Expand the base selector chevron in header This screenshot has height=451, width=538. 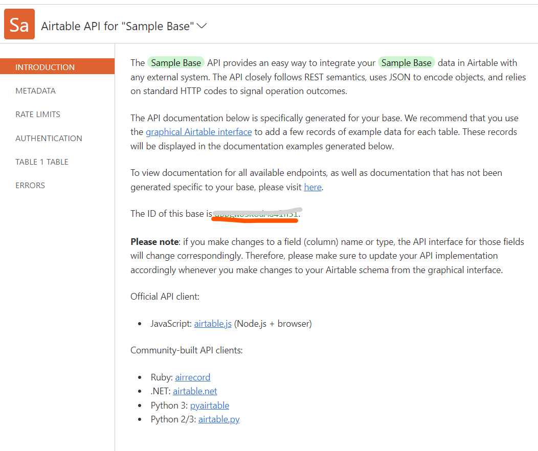[x=201, y=26]
